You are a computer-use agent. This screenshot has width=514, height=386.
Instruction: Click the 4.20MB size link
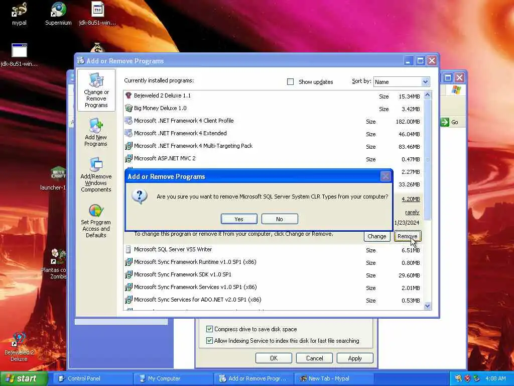point(411,199)
